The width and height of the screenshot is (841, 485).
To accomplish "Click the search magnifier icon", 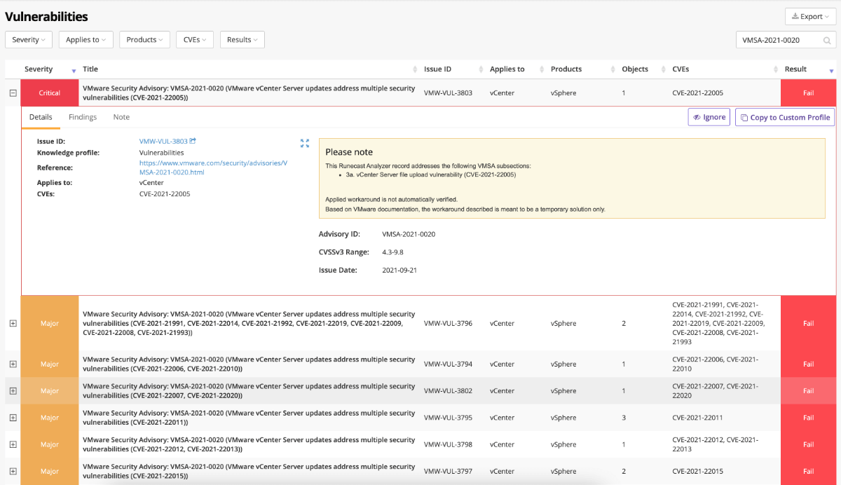I will 827,40.
